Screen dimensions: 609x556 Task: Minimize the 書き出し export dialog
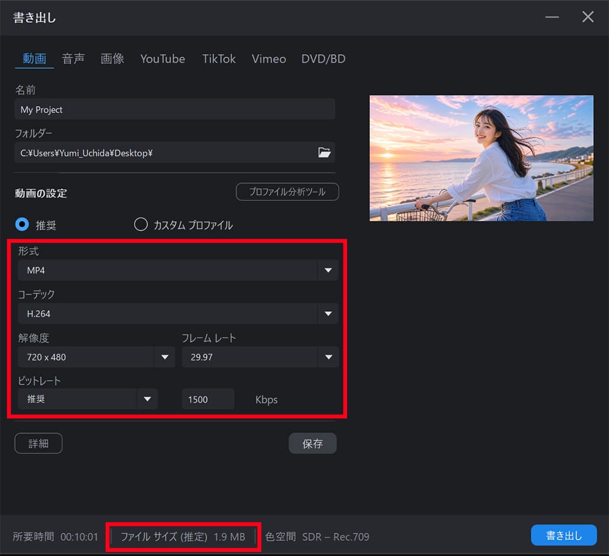click(551, 17)
